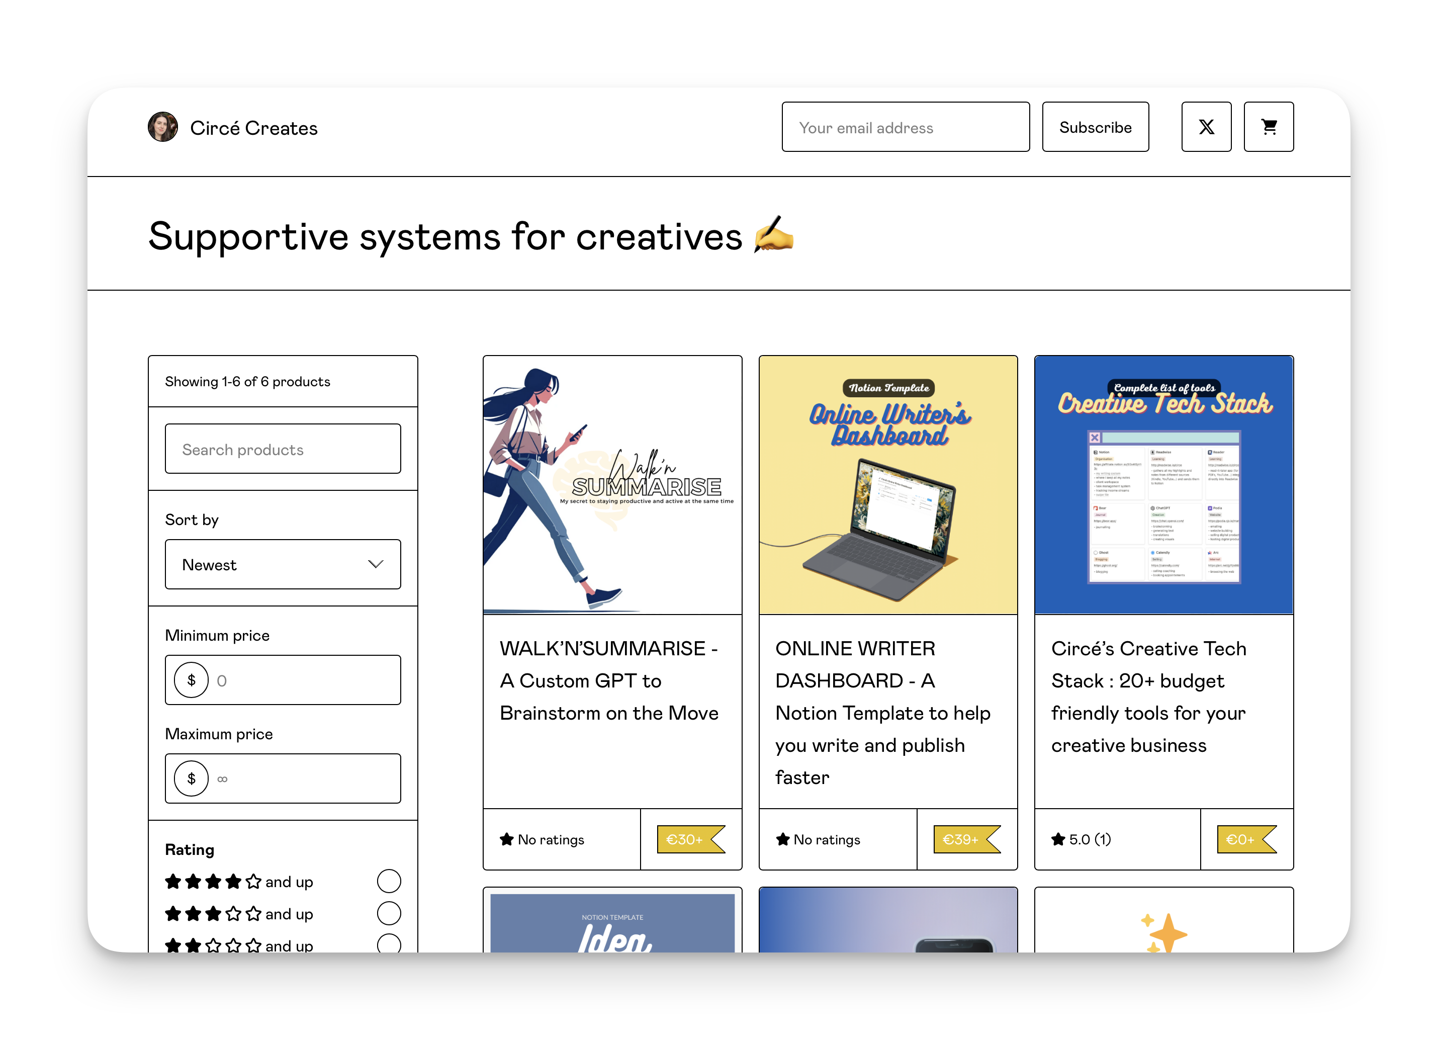Click the star icon next to 5.0 rating
Viewport: 1438px width, 1040px height.
[x=1057, y=839]
